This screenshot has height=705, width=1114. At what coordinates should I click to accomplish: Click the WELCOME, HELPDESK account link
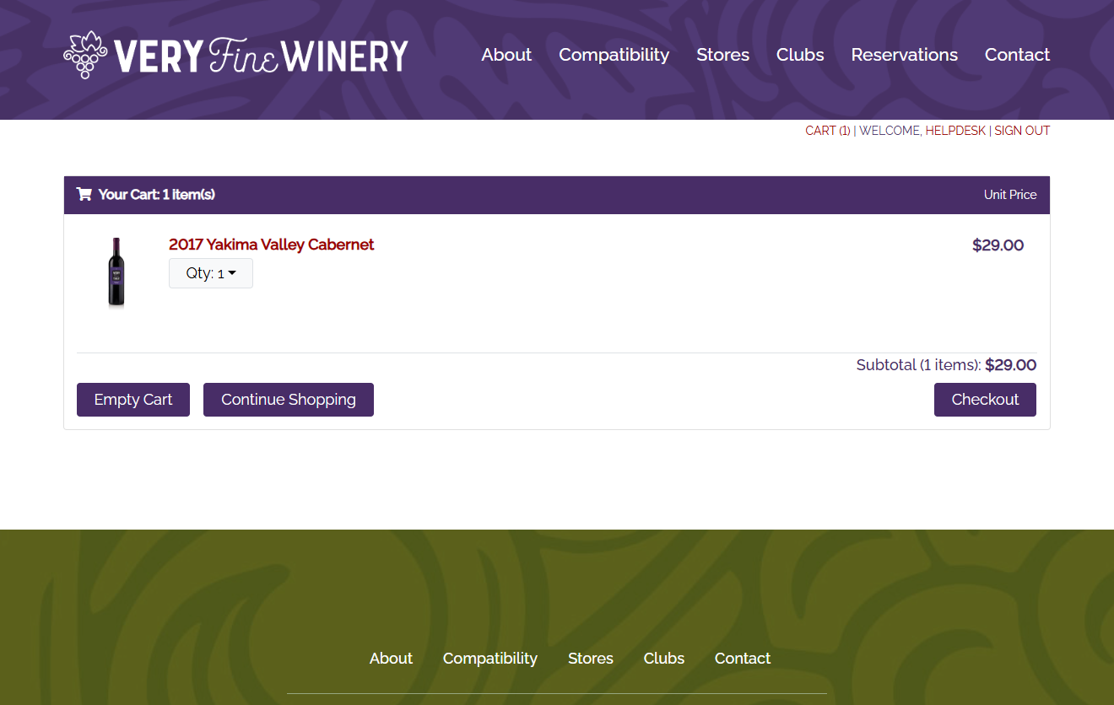pyautogui.click(x=922, y=131)
